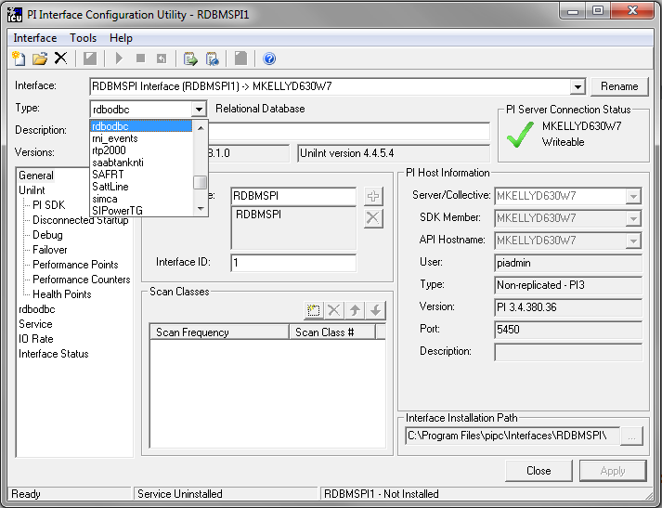This screenshot has width=662, height=508.
Task: Select Service tree item
Action: [35, 324]
